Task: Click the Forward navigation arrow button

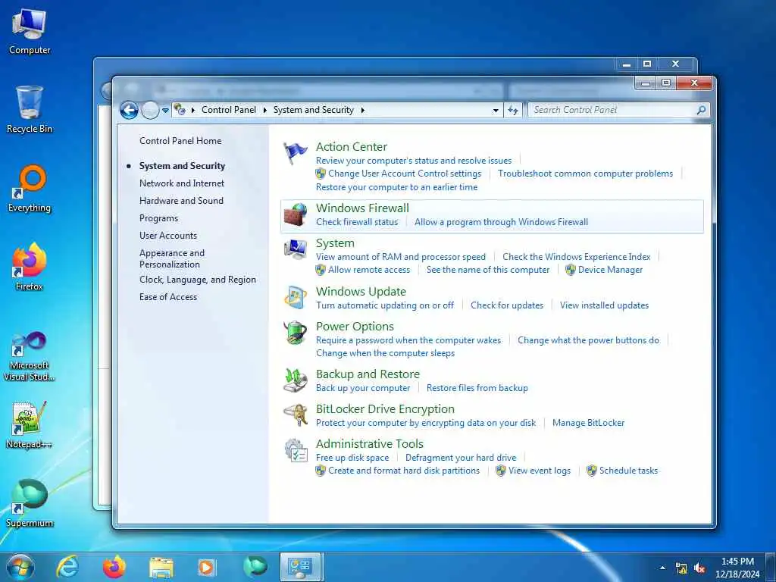Action: click(x=150, y=110)
